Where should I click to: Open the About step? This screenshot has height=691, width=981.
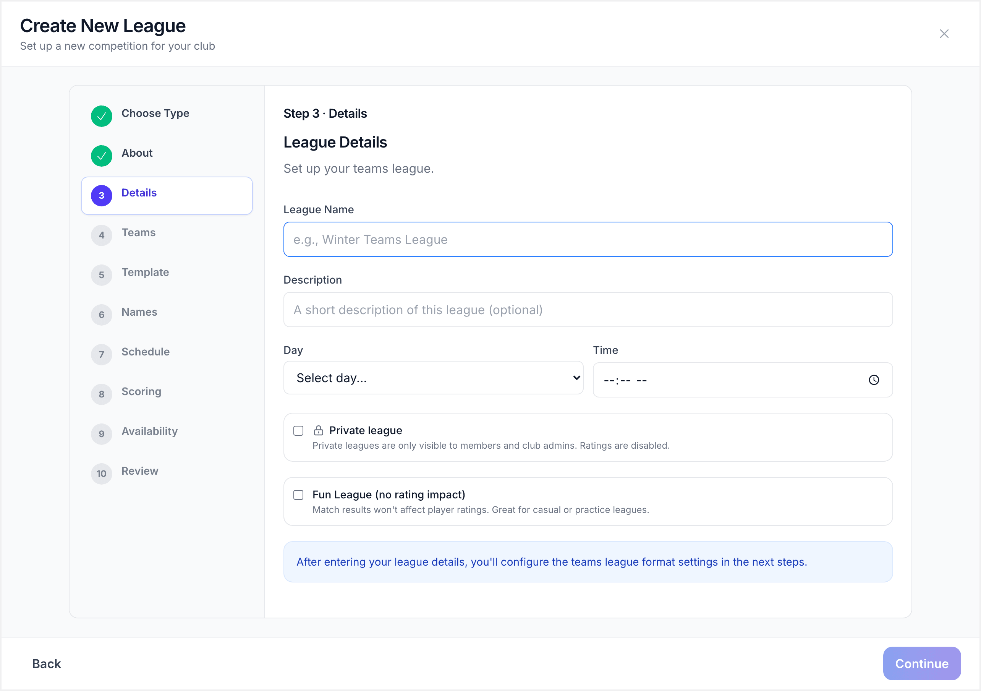tap(167, 156)
